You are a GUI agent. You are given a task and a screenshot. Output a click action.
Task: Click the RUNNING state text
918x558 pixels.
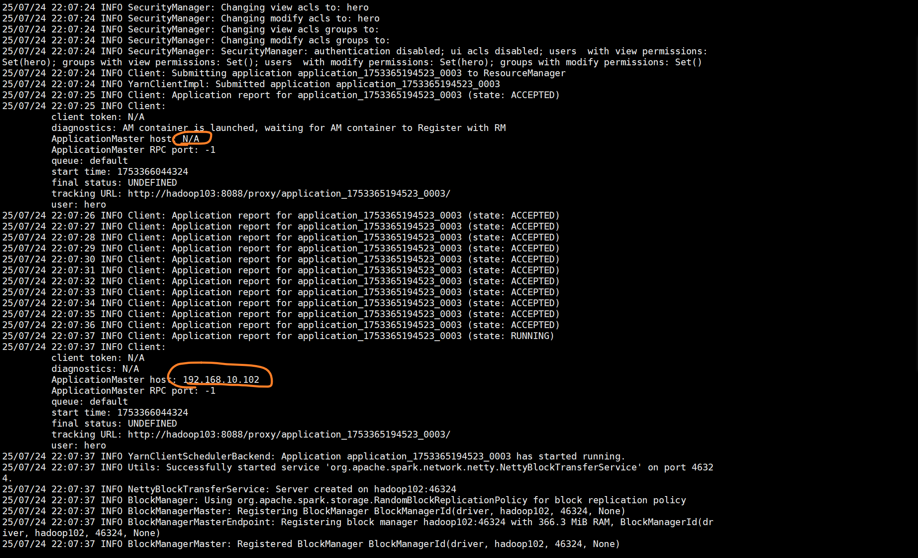tap(530, 336)
